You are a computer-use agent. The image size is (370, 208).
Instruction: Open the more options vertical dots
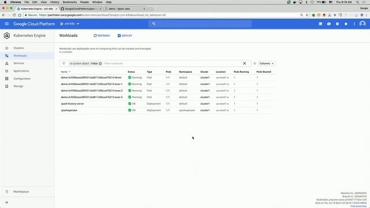354,24
